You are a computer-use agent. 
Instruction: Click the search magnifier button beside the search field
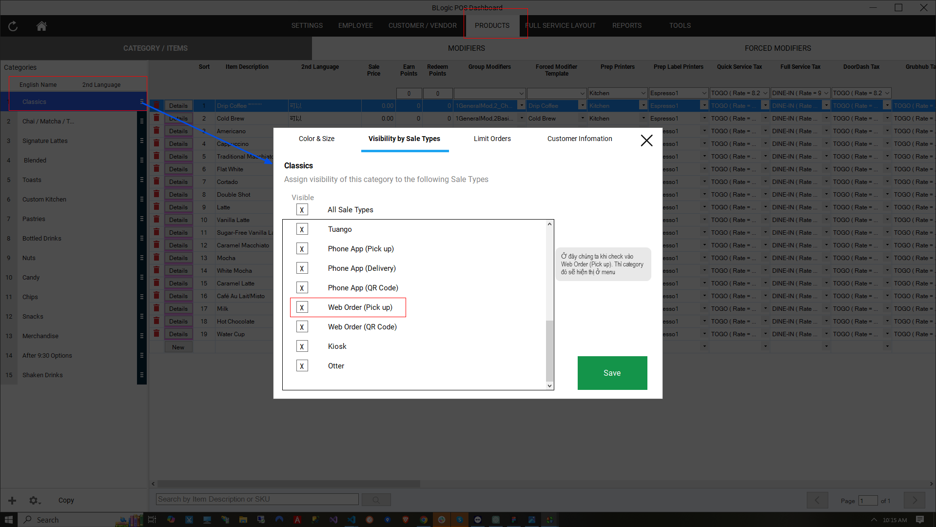(376, 500)
